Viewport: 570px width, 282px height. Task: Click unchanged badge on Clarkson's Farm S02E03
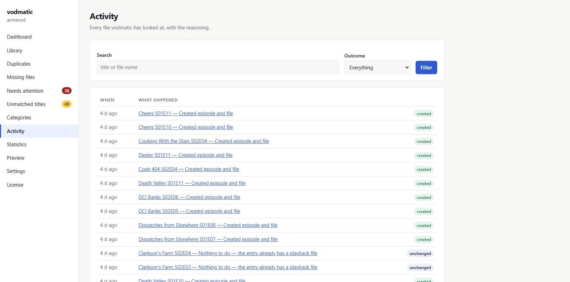click(x=420, y=268)
